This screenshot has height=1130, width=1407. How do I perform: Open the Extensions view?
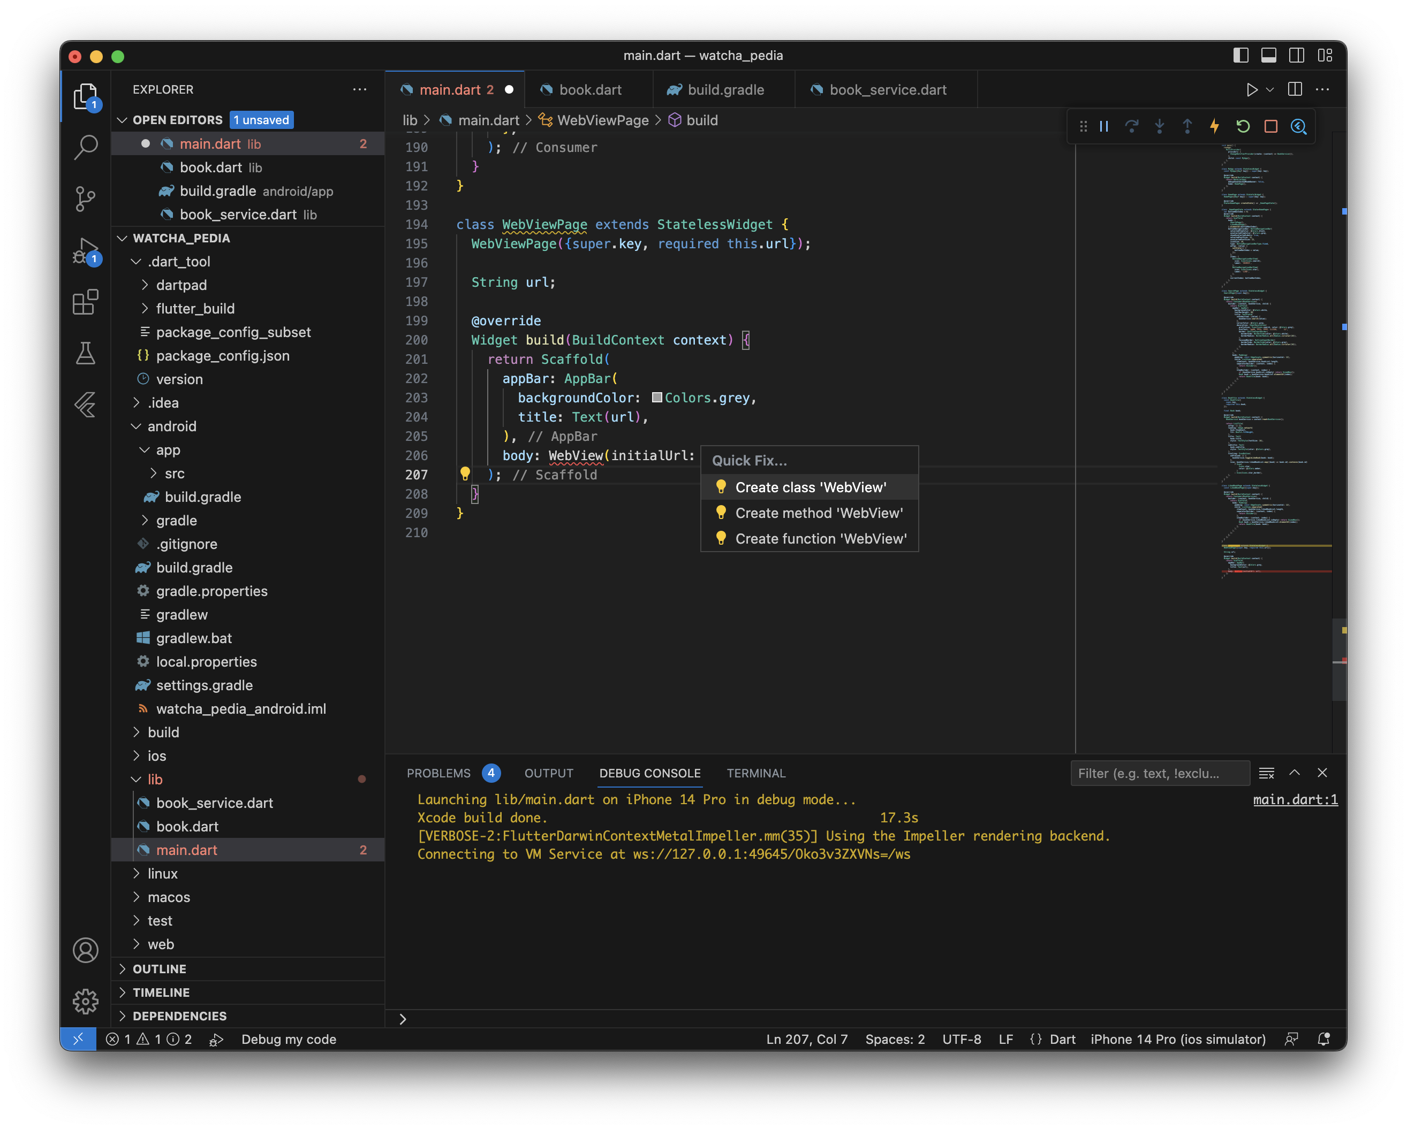[86, 302]
